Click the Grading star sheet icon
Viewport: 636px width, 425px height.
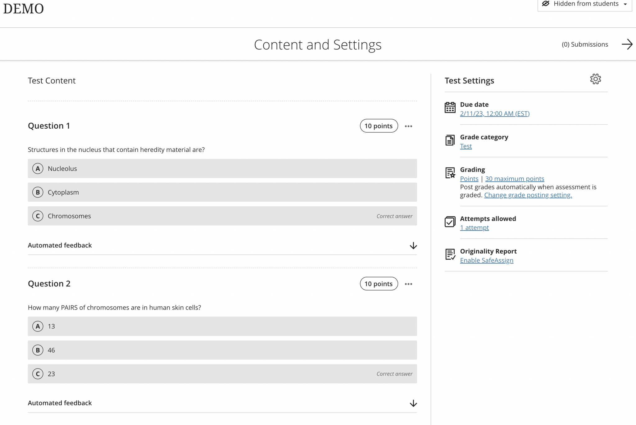tap(450, 173)
